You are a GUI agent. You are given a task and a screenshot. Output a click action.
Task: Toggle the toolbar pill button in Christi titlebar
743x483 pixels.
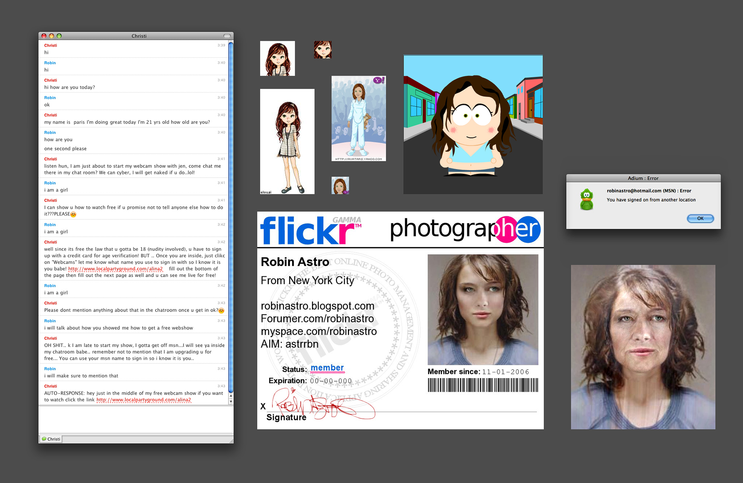point(227,36)
